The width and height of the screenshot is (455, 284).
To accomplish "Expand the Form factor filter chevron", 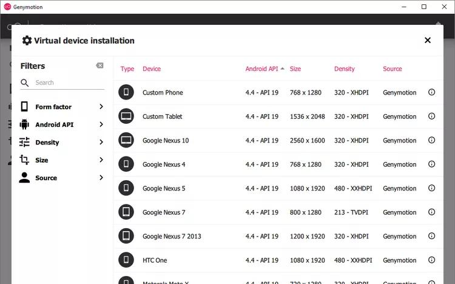I will pos(101,107).
